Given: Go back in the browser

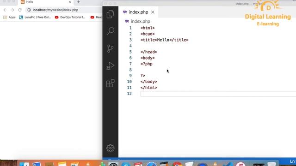Looking at the screenshot, I should point(5,10).
